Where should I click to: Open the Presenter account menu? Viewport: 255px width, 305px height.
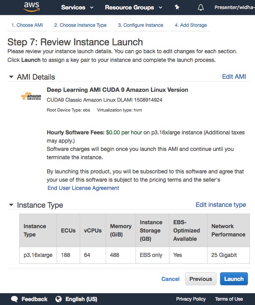pyautogui.click(x=235, y=7)
